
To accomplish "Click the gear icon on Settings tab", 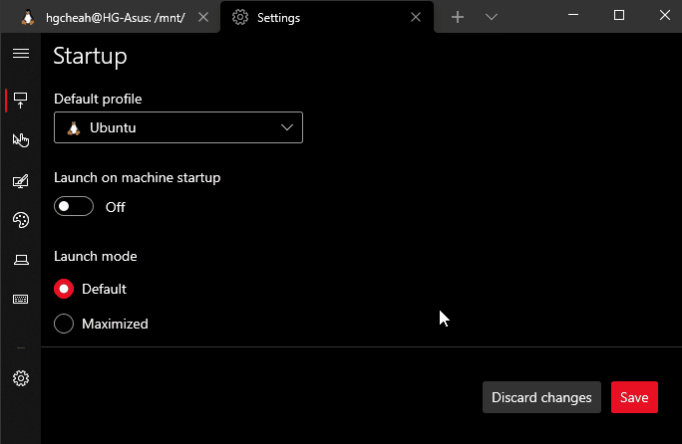I will pyautogui.click(x=240, y=17).
